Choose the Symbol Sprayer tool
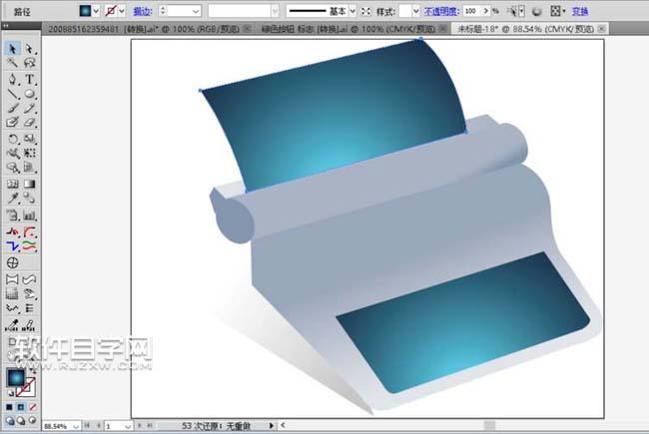 (12, 215)
